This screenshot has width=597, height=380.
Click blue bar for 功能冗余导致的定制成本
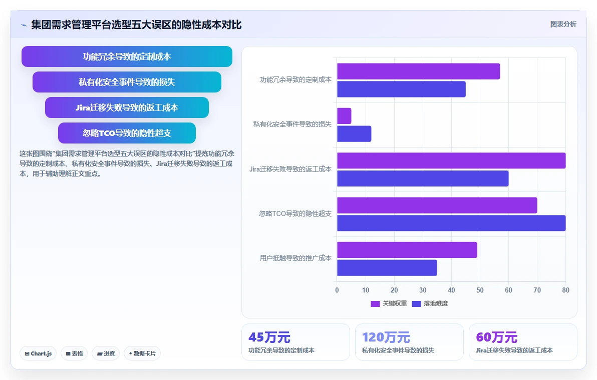pyautogui.click(x=401, y=89)
